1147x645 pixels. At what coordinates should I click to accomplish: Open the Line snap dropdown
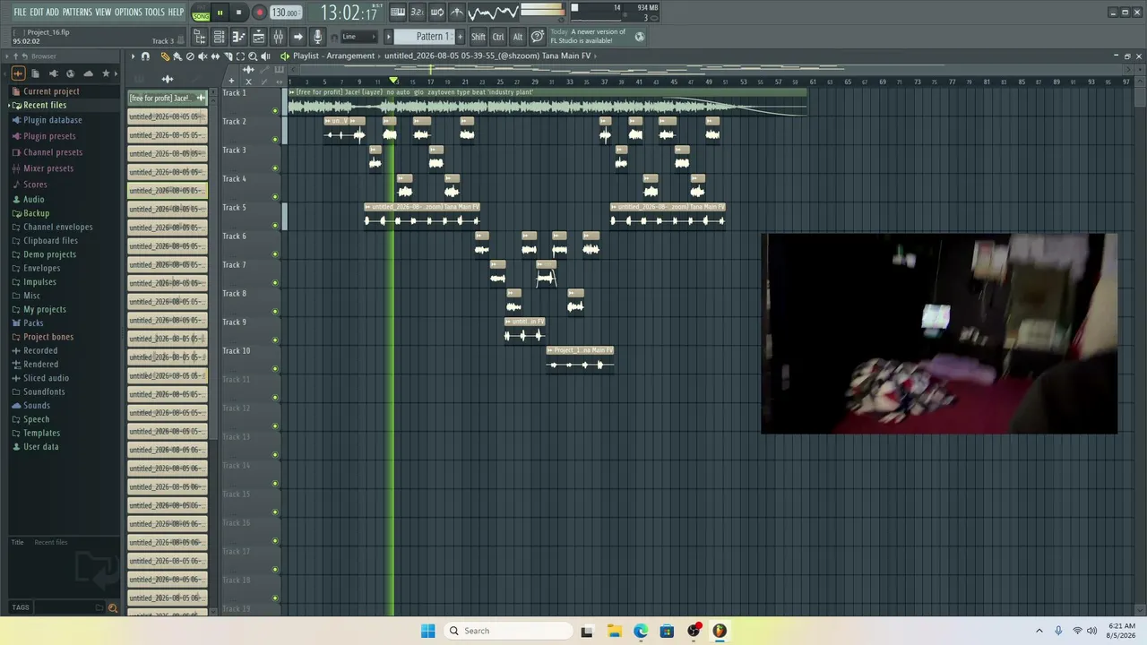tap(358, 37)
